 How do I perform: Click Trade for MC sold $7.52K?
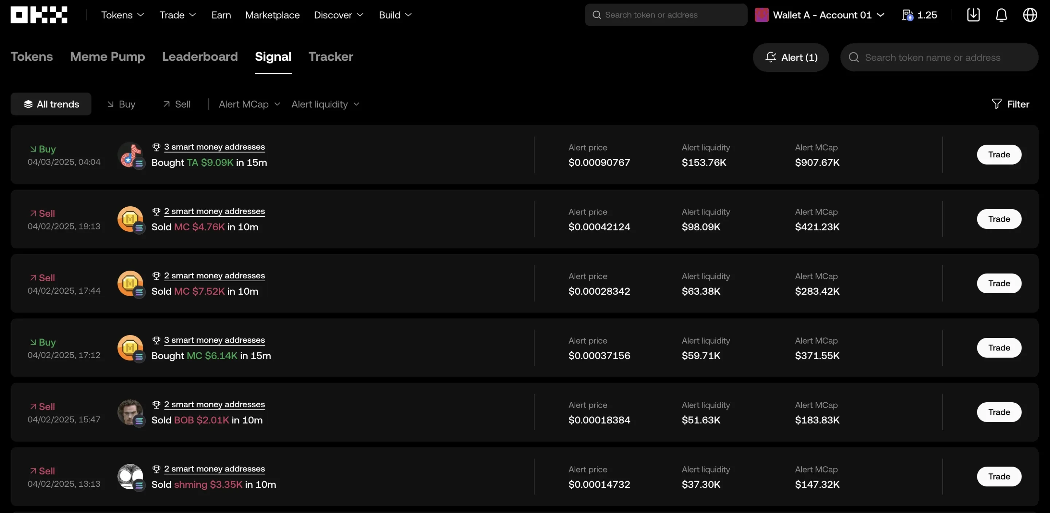click(x=999, y=283)
